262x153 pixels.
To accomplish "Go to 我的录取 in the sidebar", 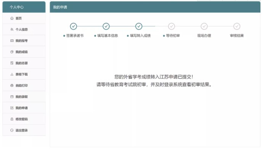I will click(x=21, y=97).
